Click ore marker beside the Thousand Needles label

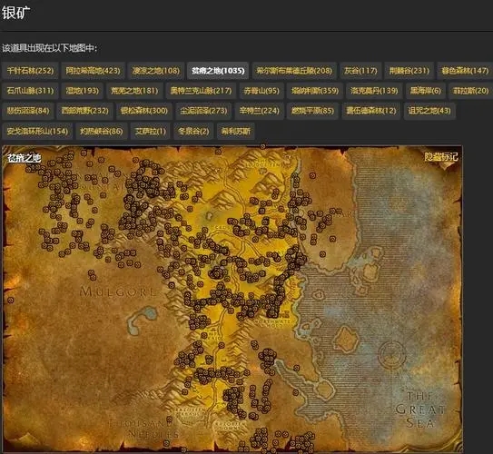tap(169, 419)
